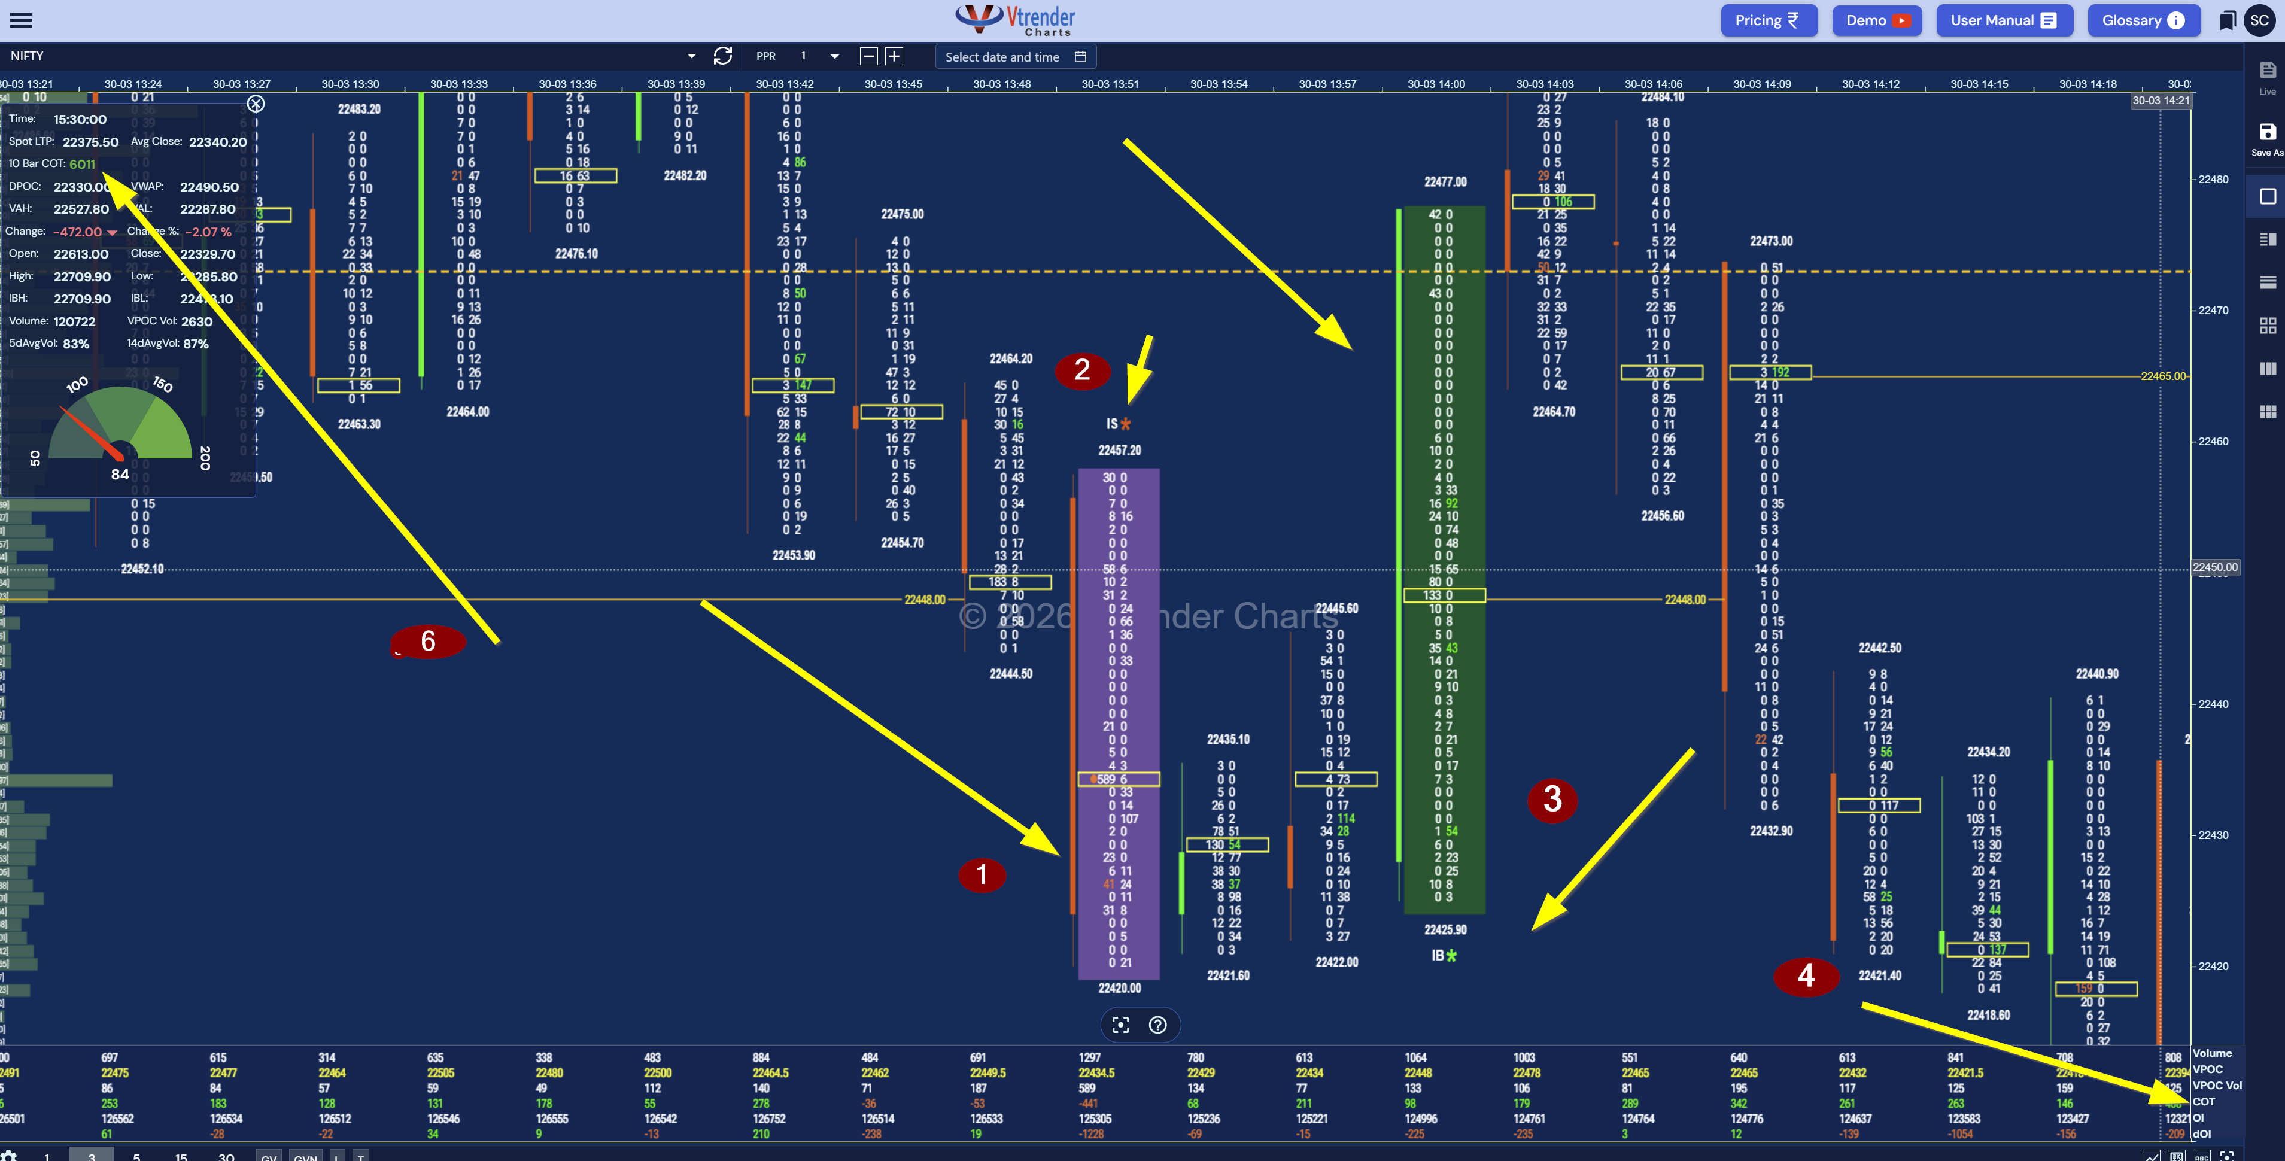This screenshot has height=1161, width=2285.
Task: Select two-by-two grid layout
Action: pyautogui.click(x=2267, y=326)
